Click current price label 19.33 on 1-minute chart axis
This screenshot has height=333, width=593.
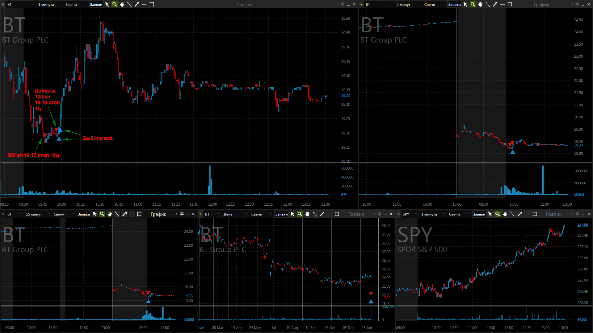[x=345, y=96]
